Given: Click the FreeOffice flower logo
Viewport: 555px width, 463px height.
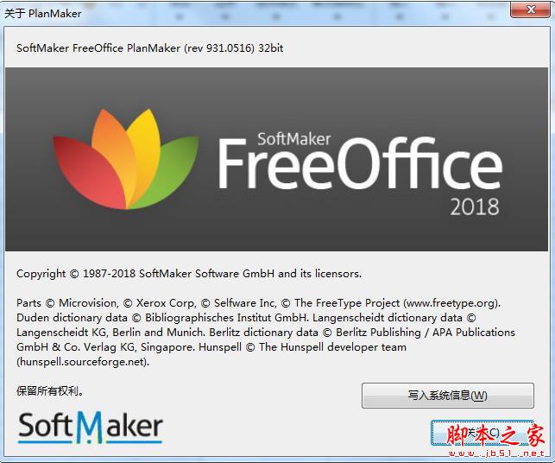Looking at the screenshot, I should (x=126, y=159).
